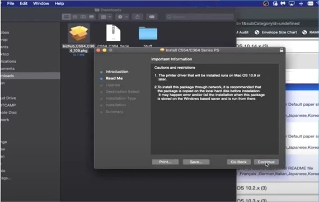Click the Edit Tags toolbar icon
319x202 pixels.
click(x=152, y=17)
